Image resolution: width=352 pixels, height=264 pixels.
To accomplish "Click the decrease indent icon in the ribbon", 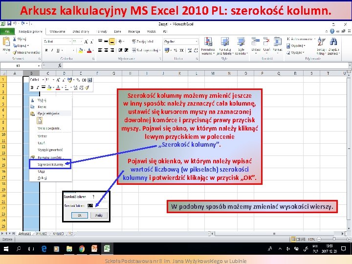I will [121, 50].
